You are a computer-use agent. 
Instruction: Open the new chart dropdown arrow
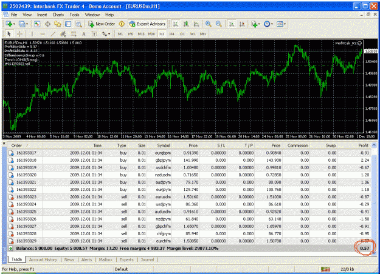[x=14, y=24]
